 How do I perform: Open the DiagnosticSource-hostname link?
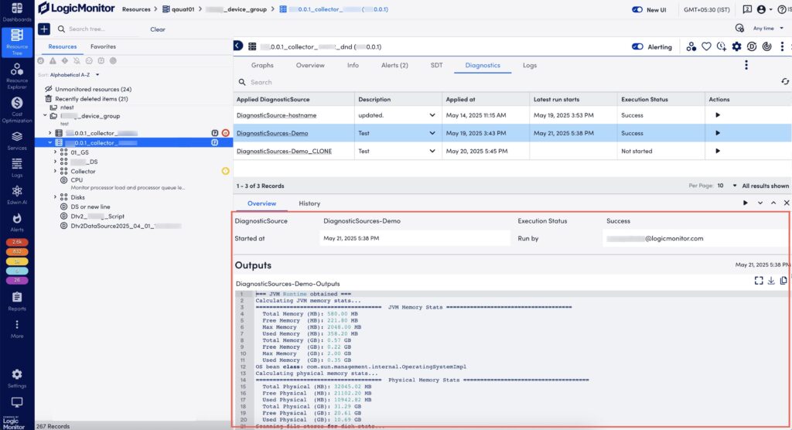276,115
